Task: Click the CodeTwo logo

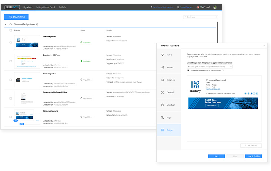Action: pyautogui.click(x=12, y=7)
